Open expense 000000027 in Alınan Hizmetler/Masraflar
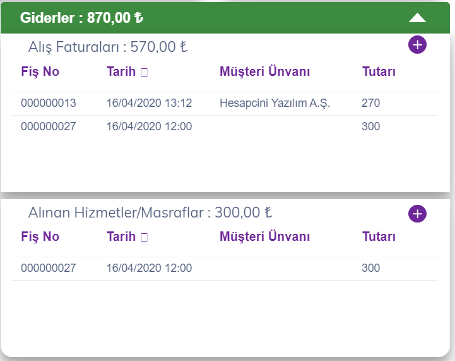 point(225,269)
